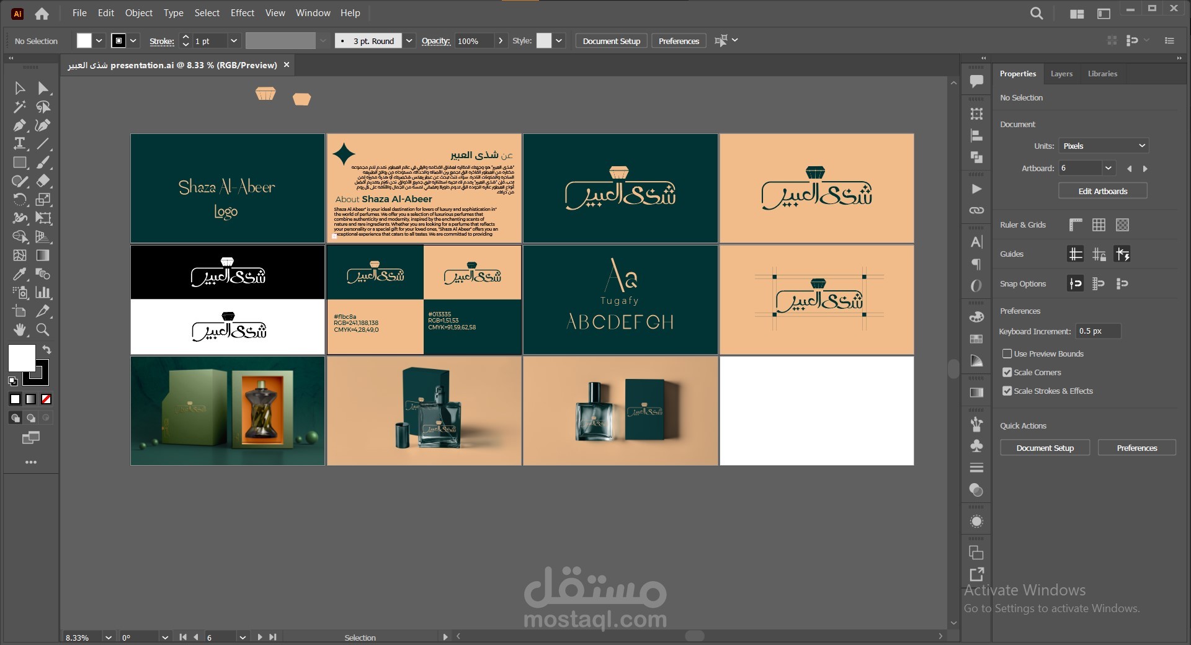Toggle Lock Guides button
The height and width of the screenshot is (645, 1191).
click(1099, 254)
